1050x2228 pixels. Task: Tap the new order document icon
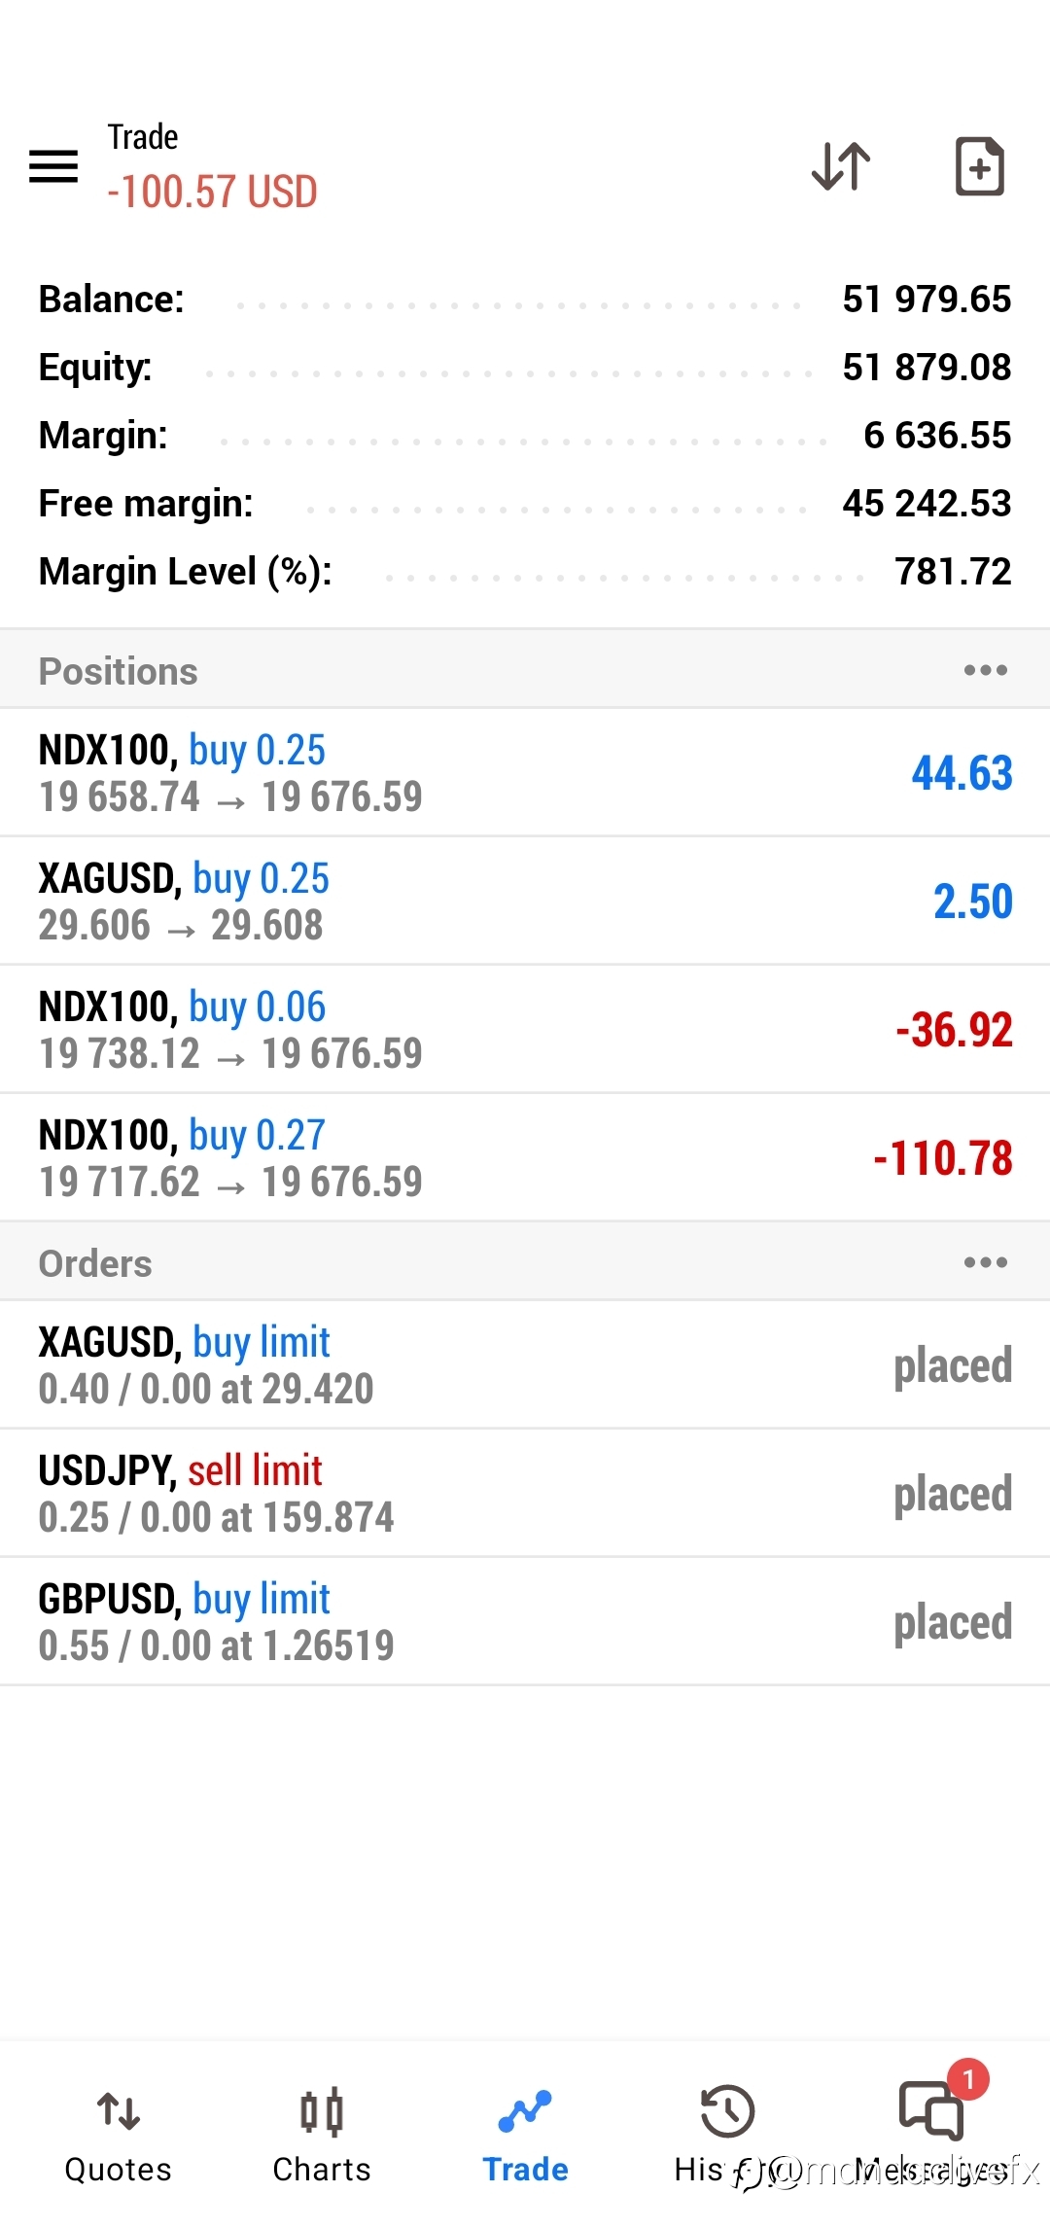[x=979, y=166]
